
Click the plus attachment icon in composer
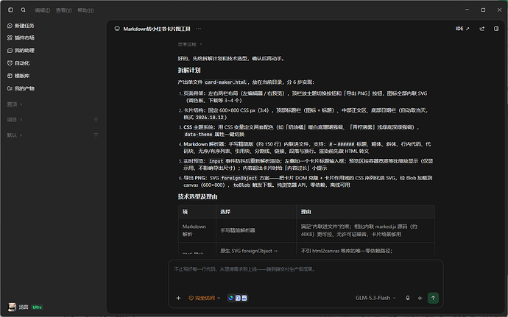pos(178,298)
